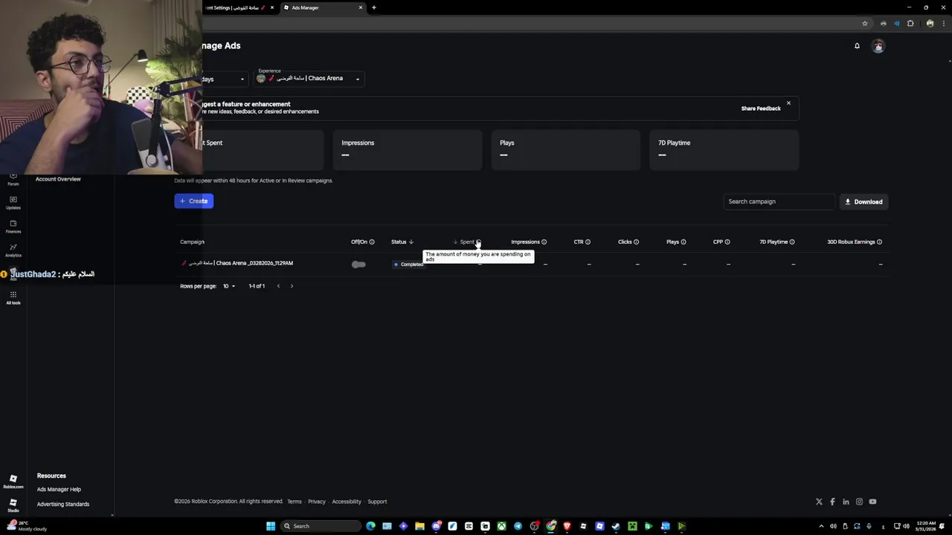952x535 pixels.
Task: Show info for the Impressions column
Action: point(544,241)
